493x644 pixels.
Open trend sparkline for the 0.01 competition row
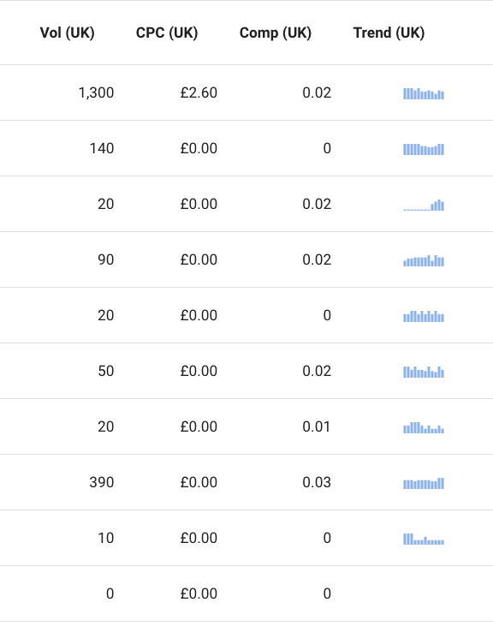tap(424, 427)
